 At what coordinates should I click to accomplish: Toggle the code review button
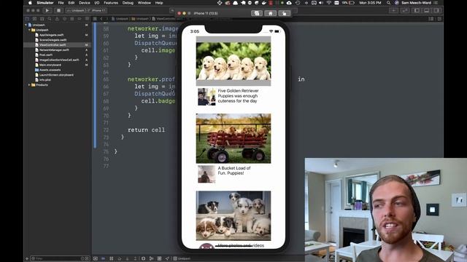pos(404,10)
